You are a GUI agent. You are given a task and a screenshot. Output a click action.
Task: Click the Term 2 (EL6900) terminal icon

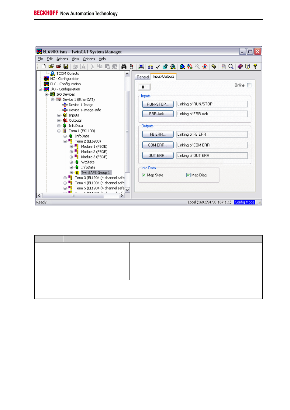pyautogui.click(x=71, y=141)
